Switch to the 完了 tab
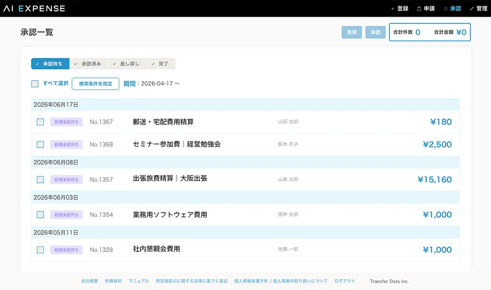The height and width of the screenshot is (290, 491). (x=161, y=64)
